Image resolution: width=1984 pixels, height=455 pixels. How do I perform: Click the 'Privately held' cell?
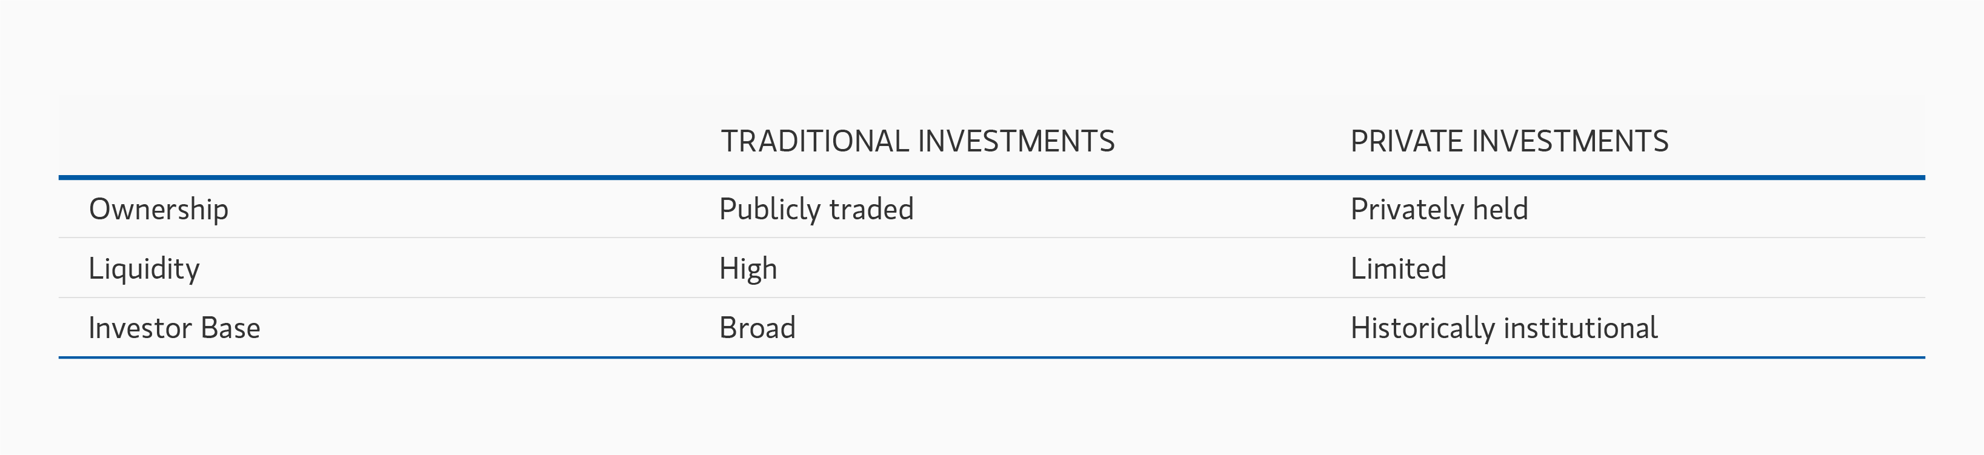coord(1439,210)
